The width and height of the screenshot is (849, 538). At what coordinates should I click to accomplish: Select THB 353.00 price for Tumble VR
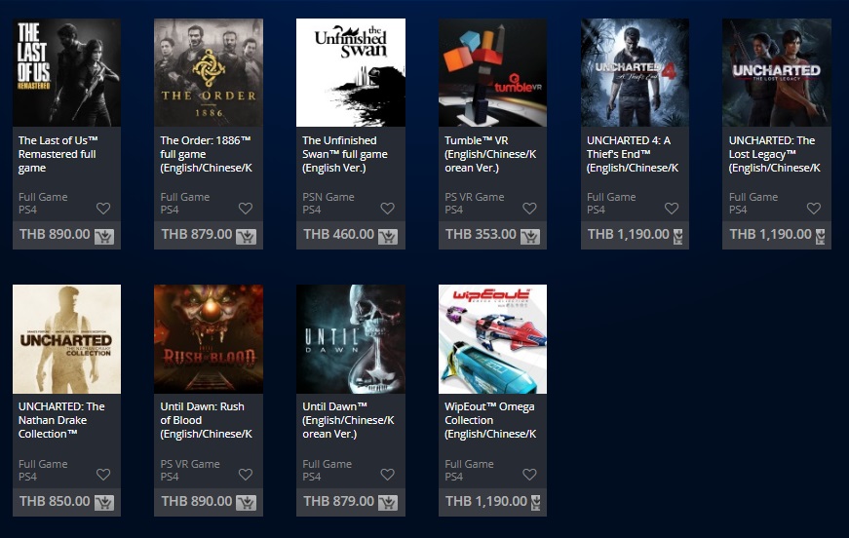tap(481, 234)
